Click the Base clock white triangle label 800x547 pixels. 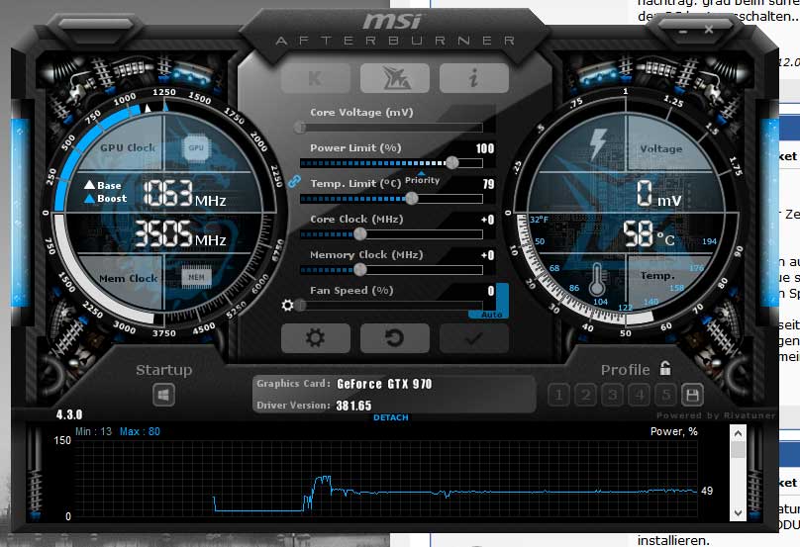click(103, 185)
